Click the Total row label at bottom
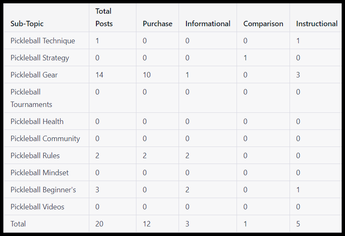 coord(18,224)
